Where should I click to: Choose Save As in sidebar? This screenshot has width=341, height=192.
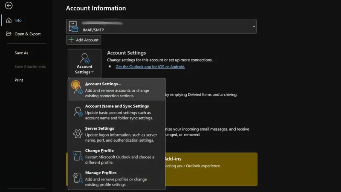pyautogui.click(x=21, y=53)
